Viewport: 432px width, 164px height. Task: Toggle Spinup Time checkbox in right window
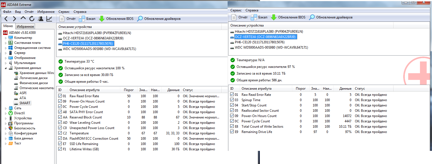point(232,100)
